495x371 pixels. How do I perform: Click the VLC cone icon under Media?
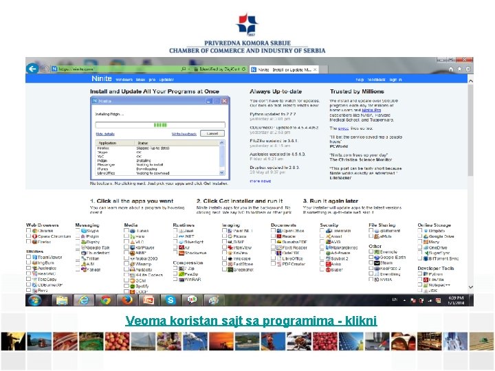[x=133, y=242]
